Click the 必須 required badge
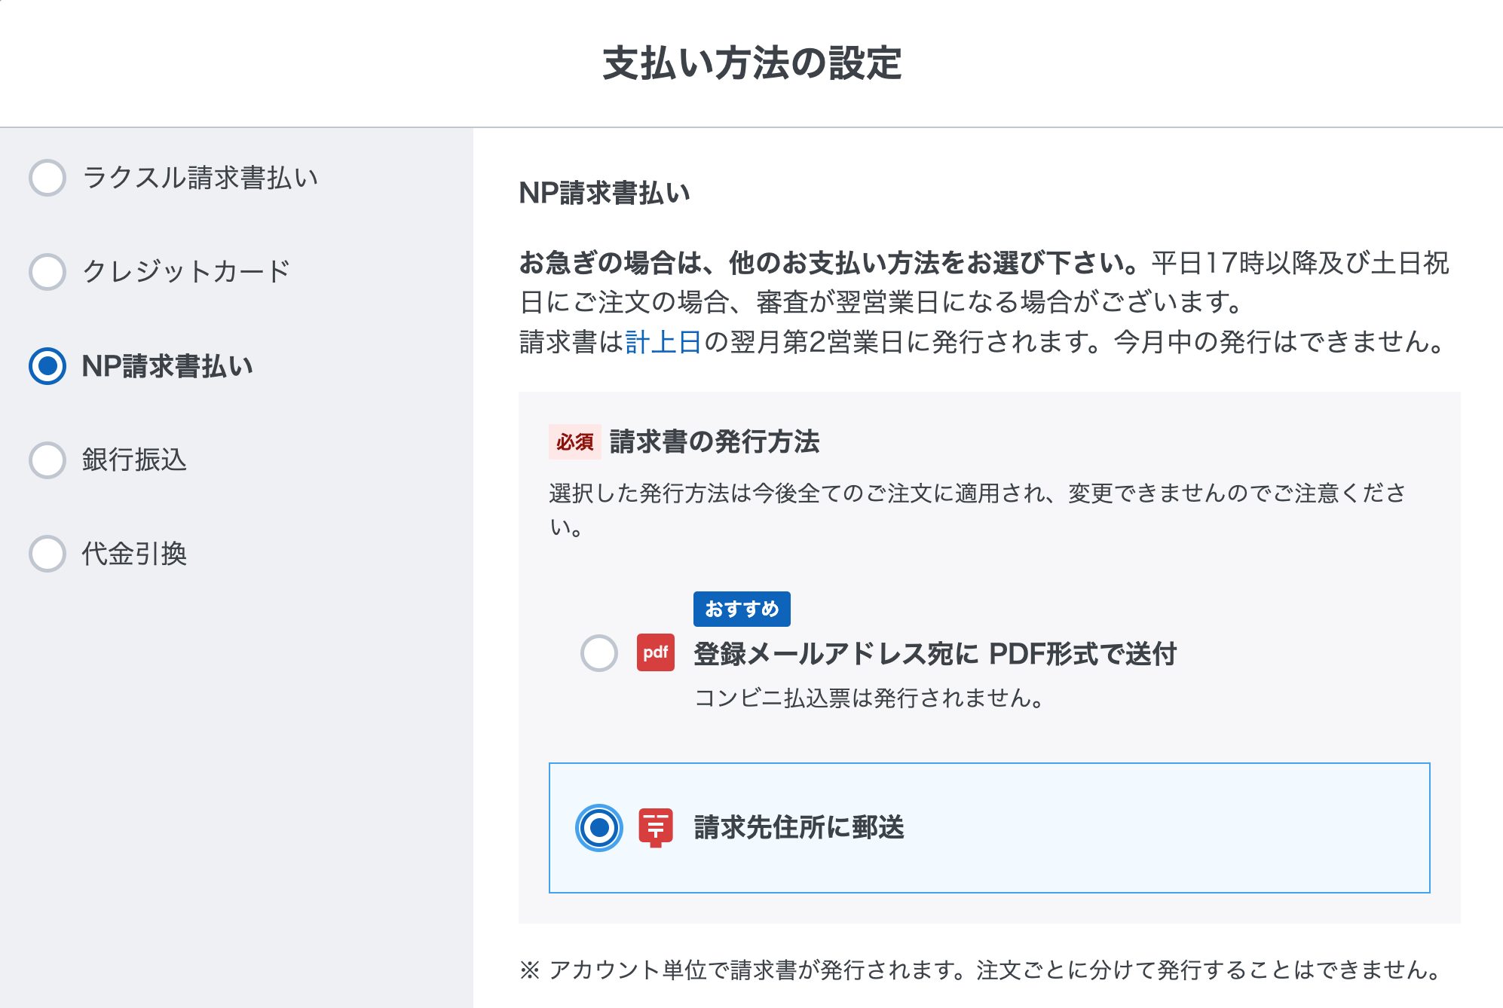The image size is (1503, 1008). (575, 442)
